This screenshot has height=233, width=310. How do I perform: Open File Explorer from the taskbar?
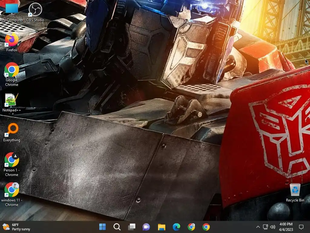click(x=162, y=227)
